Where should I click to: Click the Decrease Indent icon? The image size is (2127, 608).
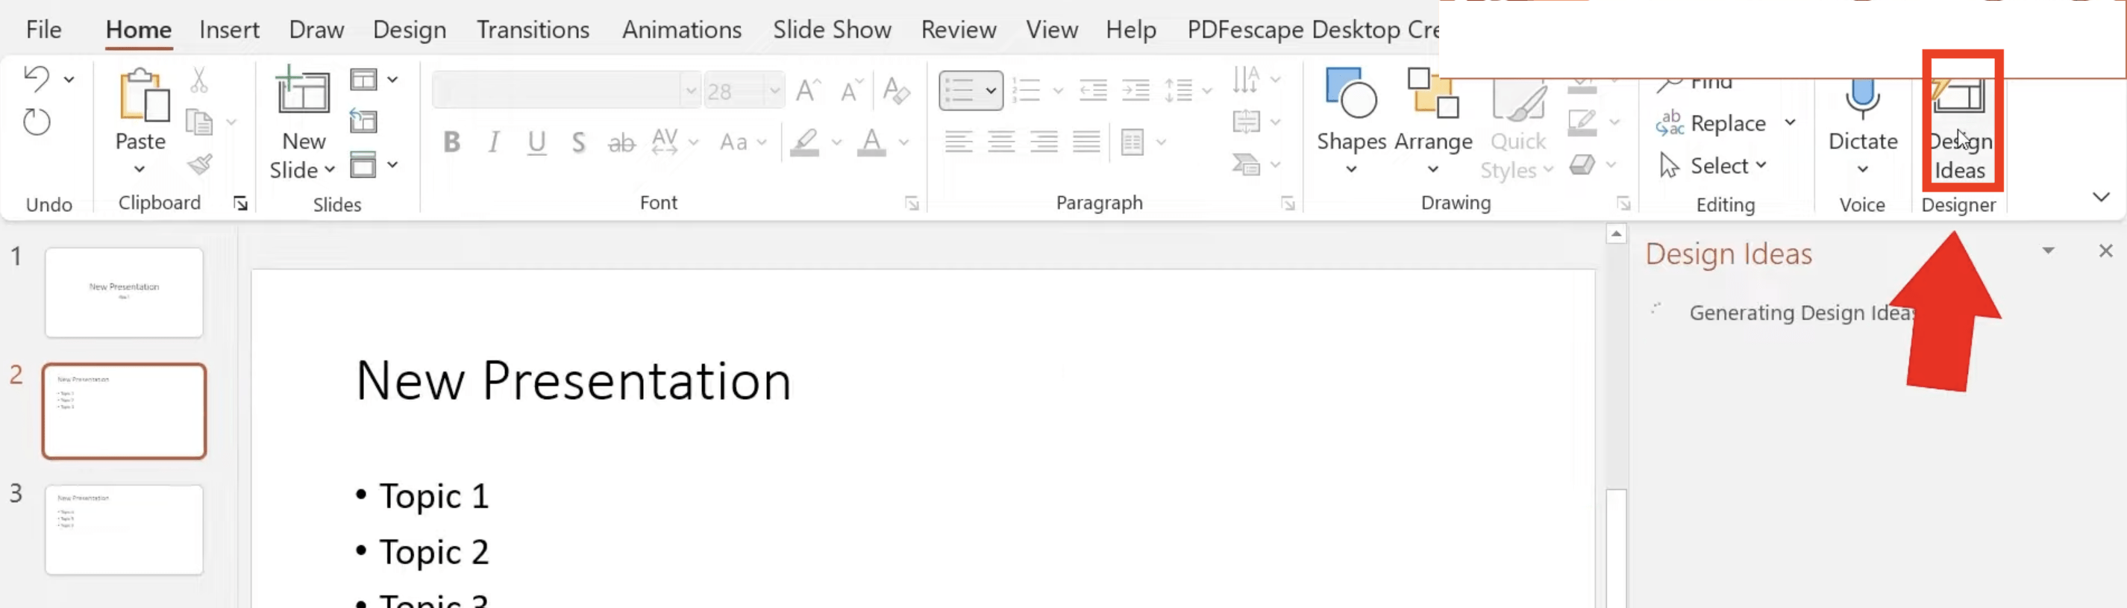[x=1093, y=90]
